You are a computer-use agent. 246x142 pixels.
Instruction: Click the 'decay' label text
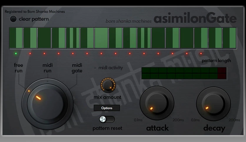pos(214,128)
